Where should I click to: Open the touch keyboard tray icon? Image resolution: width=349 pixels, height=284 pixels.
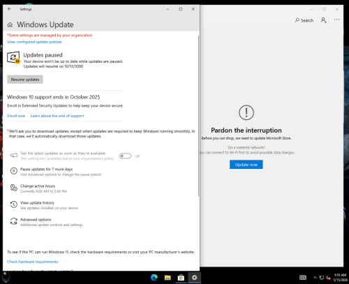click(x=303, y=278)
